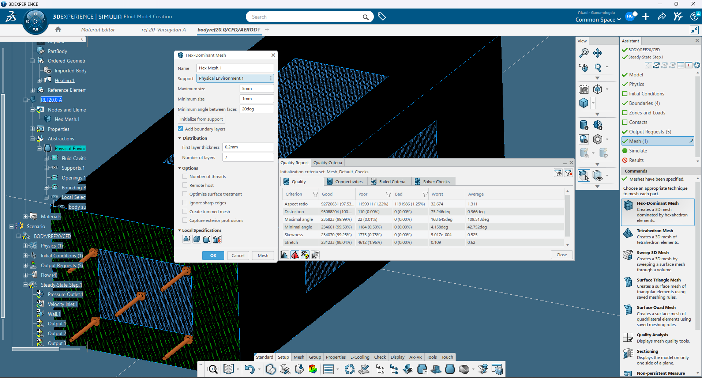Image resolution: width=702 pixels, height=378 pixels.
Task: Click the rainbow colored part icon in bottom toolbar
Action: [x=313, y=369]
